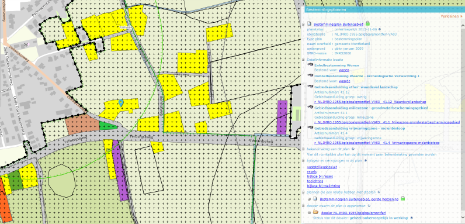Open the 'waarde' link

(x=345, y=81)
